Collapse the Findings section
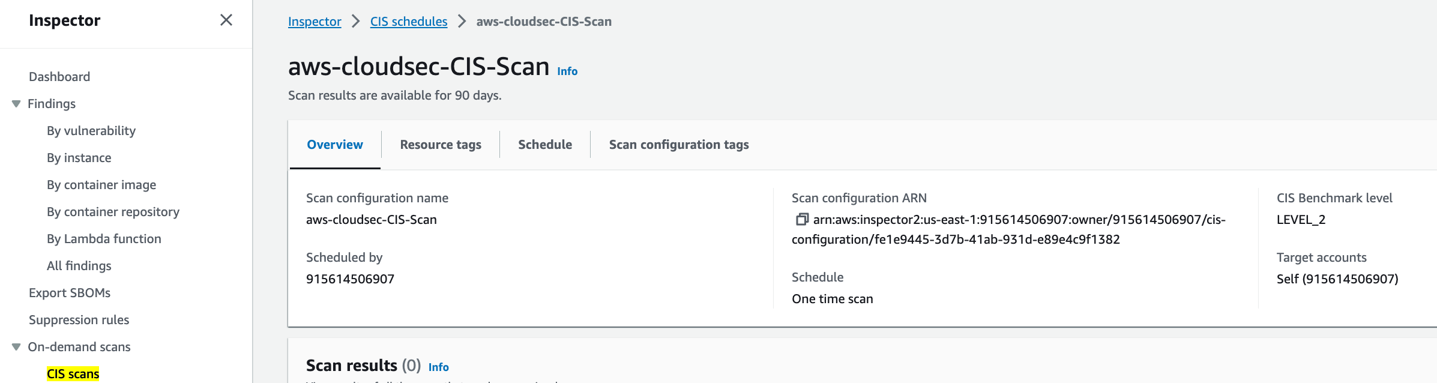1437x383 pixels. pos(16,104)
